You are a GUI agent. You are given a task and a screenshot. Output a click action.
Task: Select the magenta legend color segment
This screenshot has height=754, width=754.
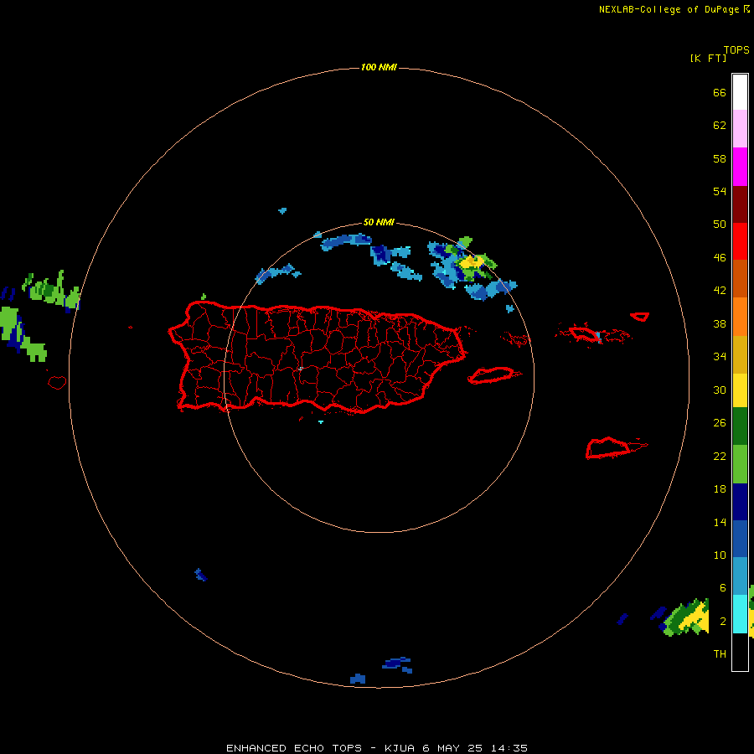pyautogui.click(x=740, y=167)
